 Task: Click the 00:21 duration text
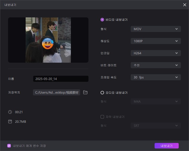tap(19, 112)
